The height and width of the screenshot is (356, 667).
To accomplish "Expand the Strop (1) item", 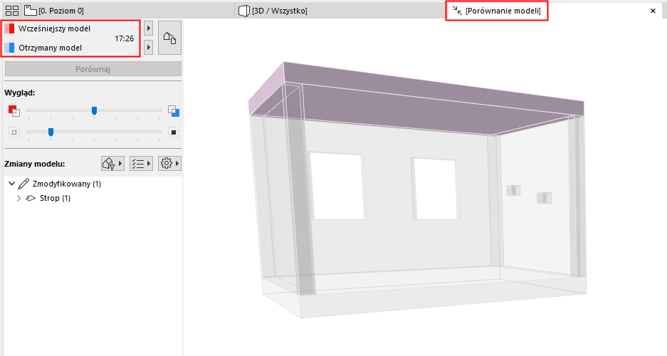I will pos(19,198).
